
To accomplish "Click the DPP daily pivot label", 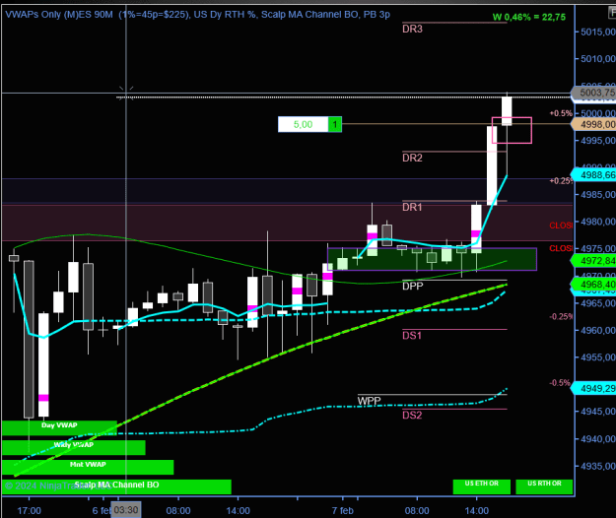I will [413, 286].
